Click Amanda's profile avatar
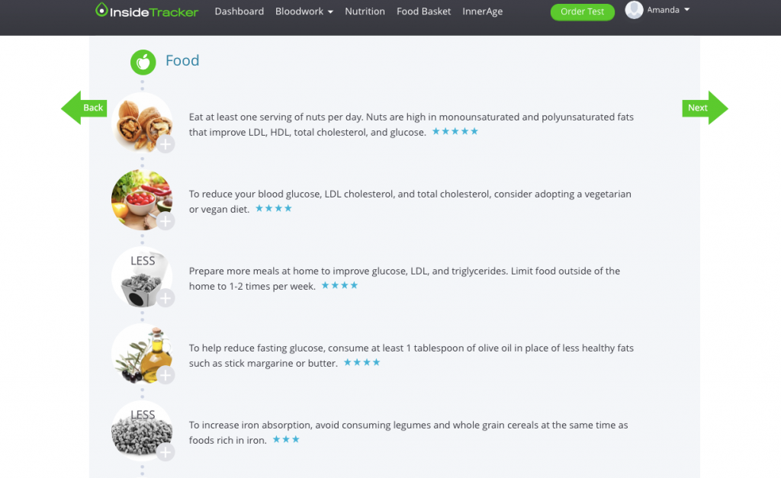 [x=634, y=10]
